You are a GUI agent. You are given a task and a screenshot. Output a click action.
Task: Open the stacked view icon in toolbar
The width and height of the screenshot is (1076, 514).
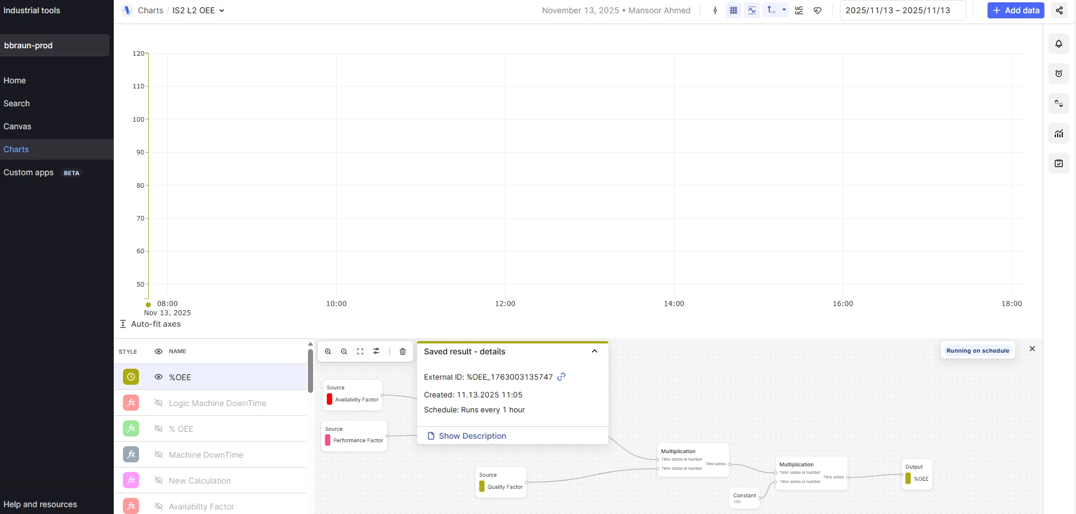click(799, 10)
